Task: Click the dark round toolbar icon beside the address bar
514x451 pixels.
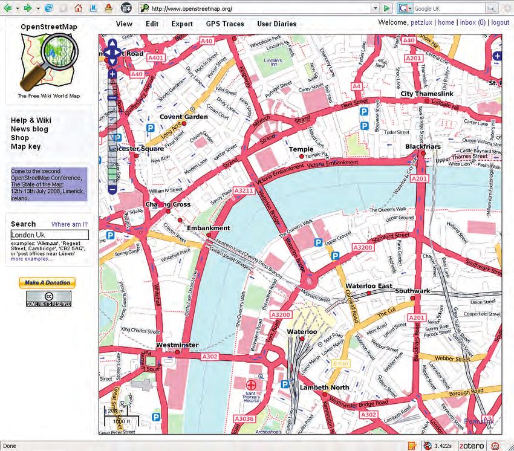Action: tap(126, 8)
